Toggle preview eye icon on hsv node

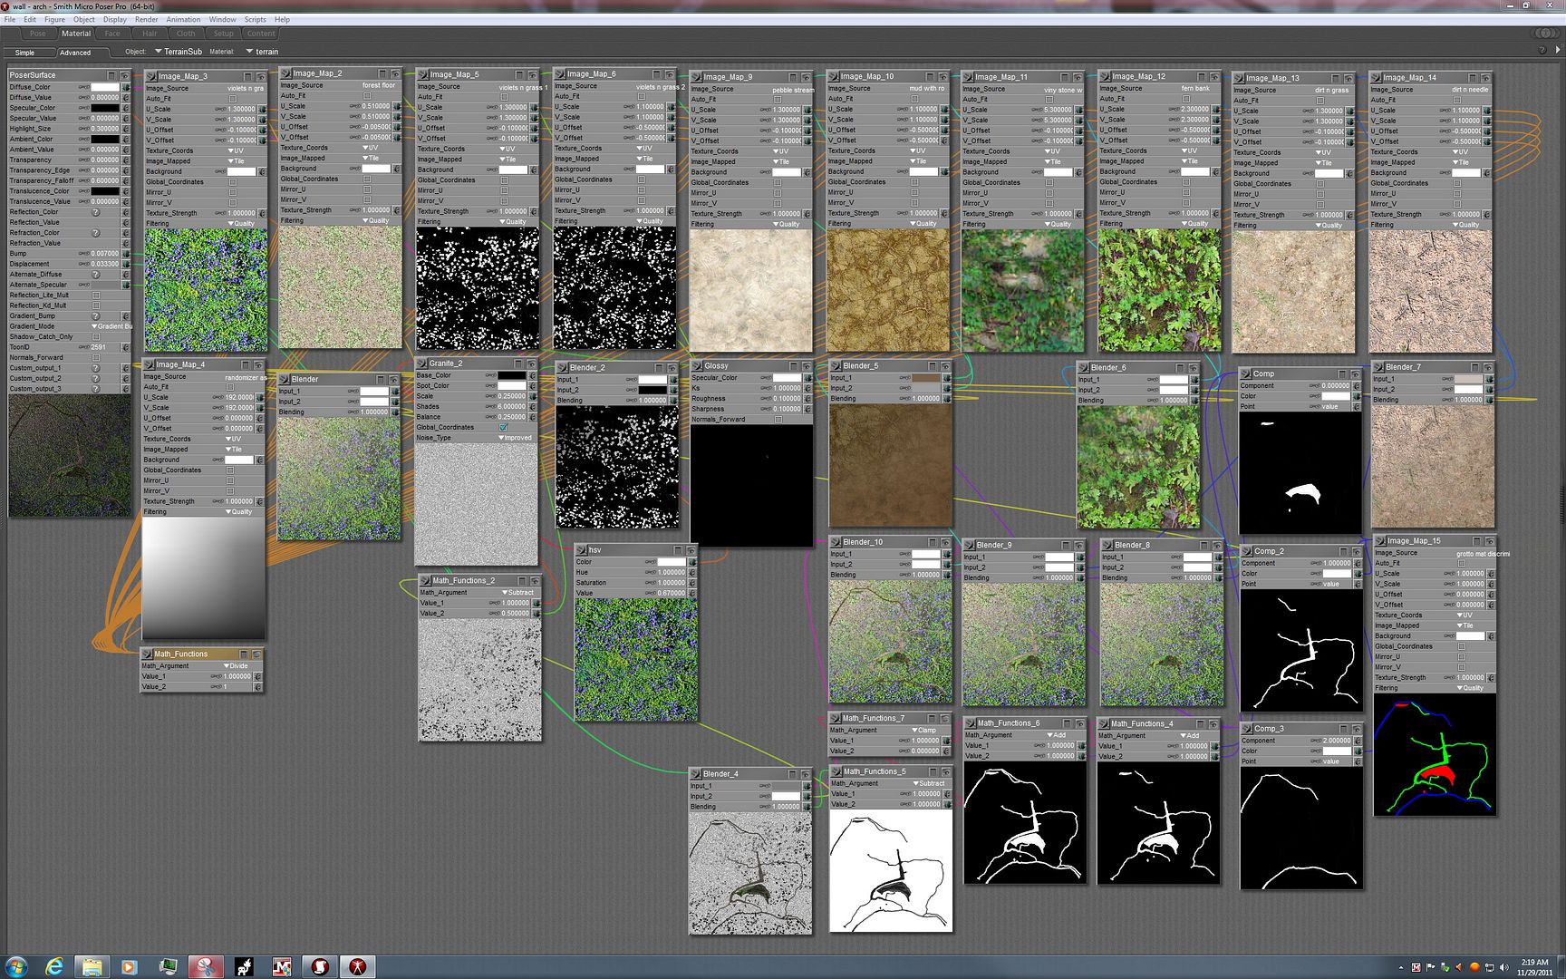click(691, 550)
